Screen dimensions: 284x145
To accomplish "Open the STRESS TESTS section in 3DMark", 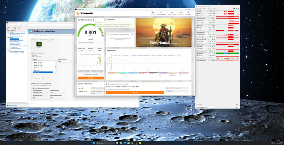I will pyautogui.click(x=172, y=13).
